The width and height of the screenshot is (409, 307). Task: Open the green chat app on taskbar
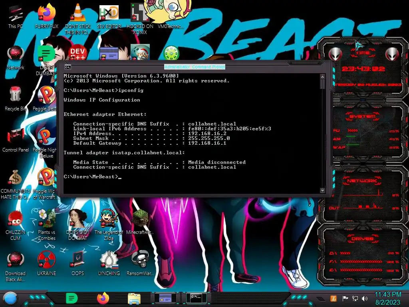coord(72,298)
